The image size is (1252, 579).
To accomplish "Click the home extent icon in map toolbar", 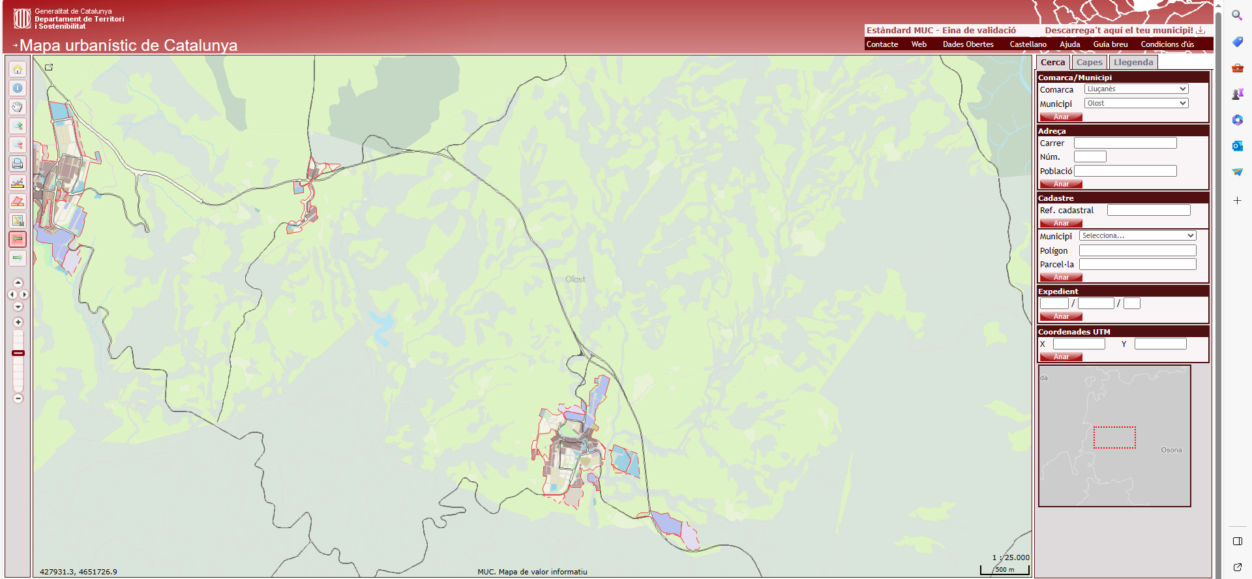I will click(x=18, y=69).
